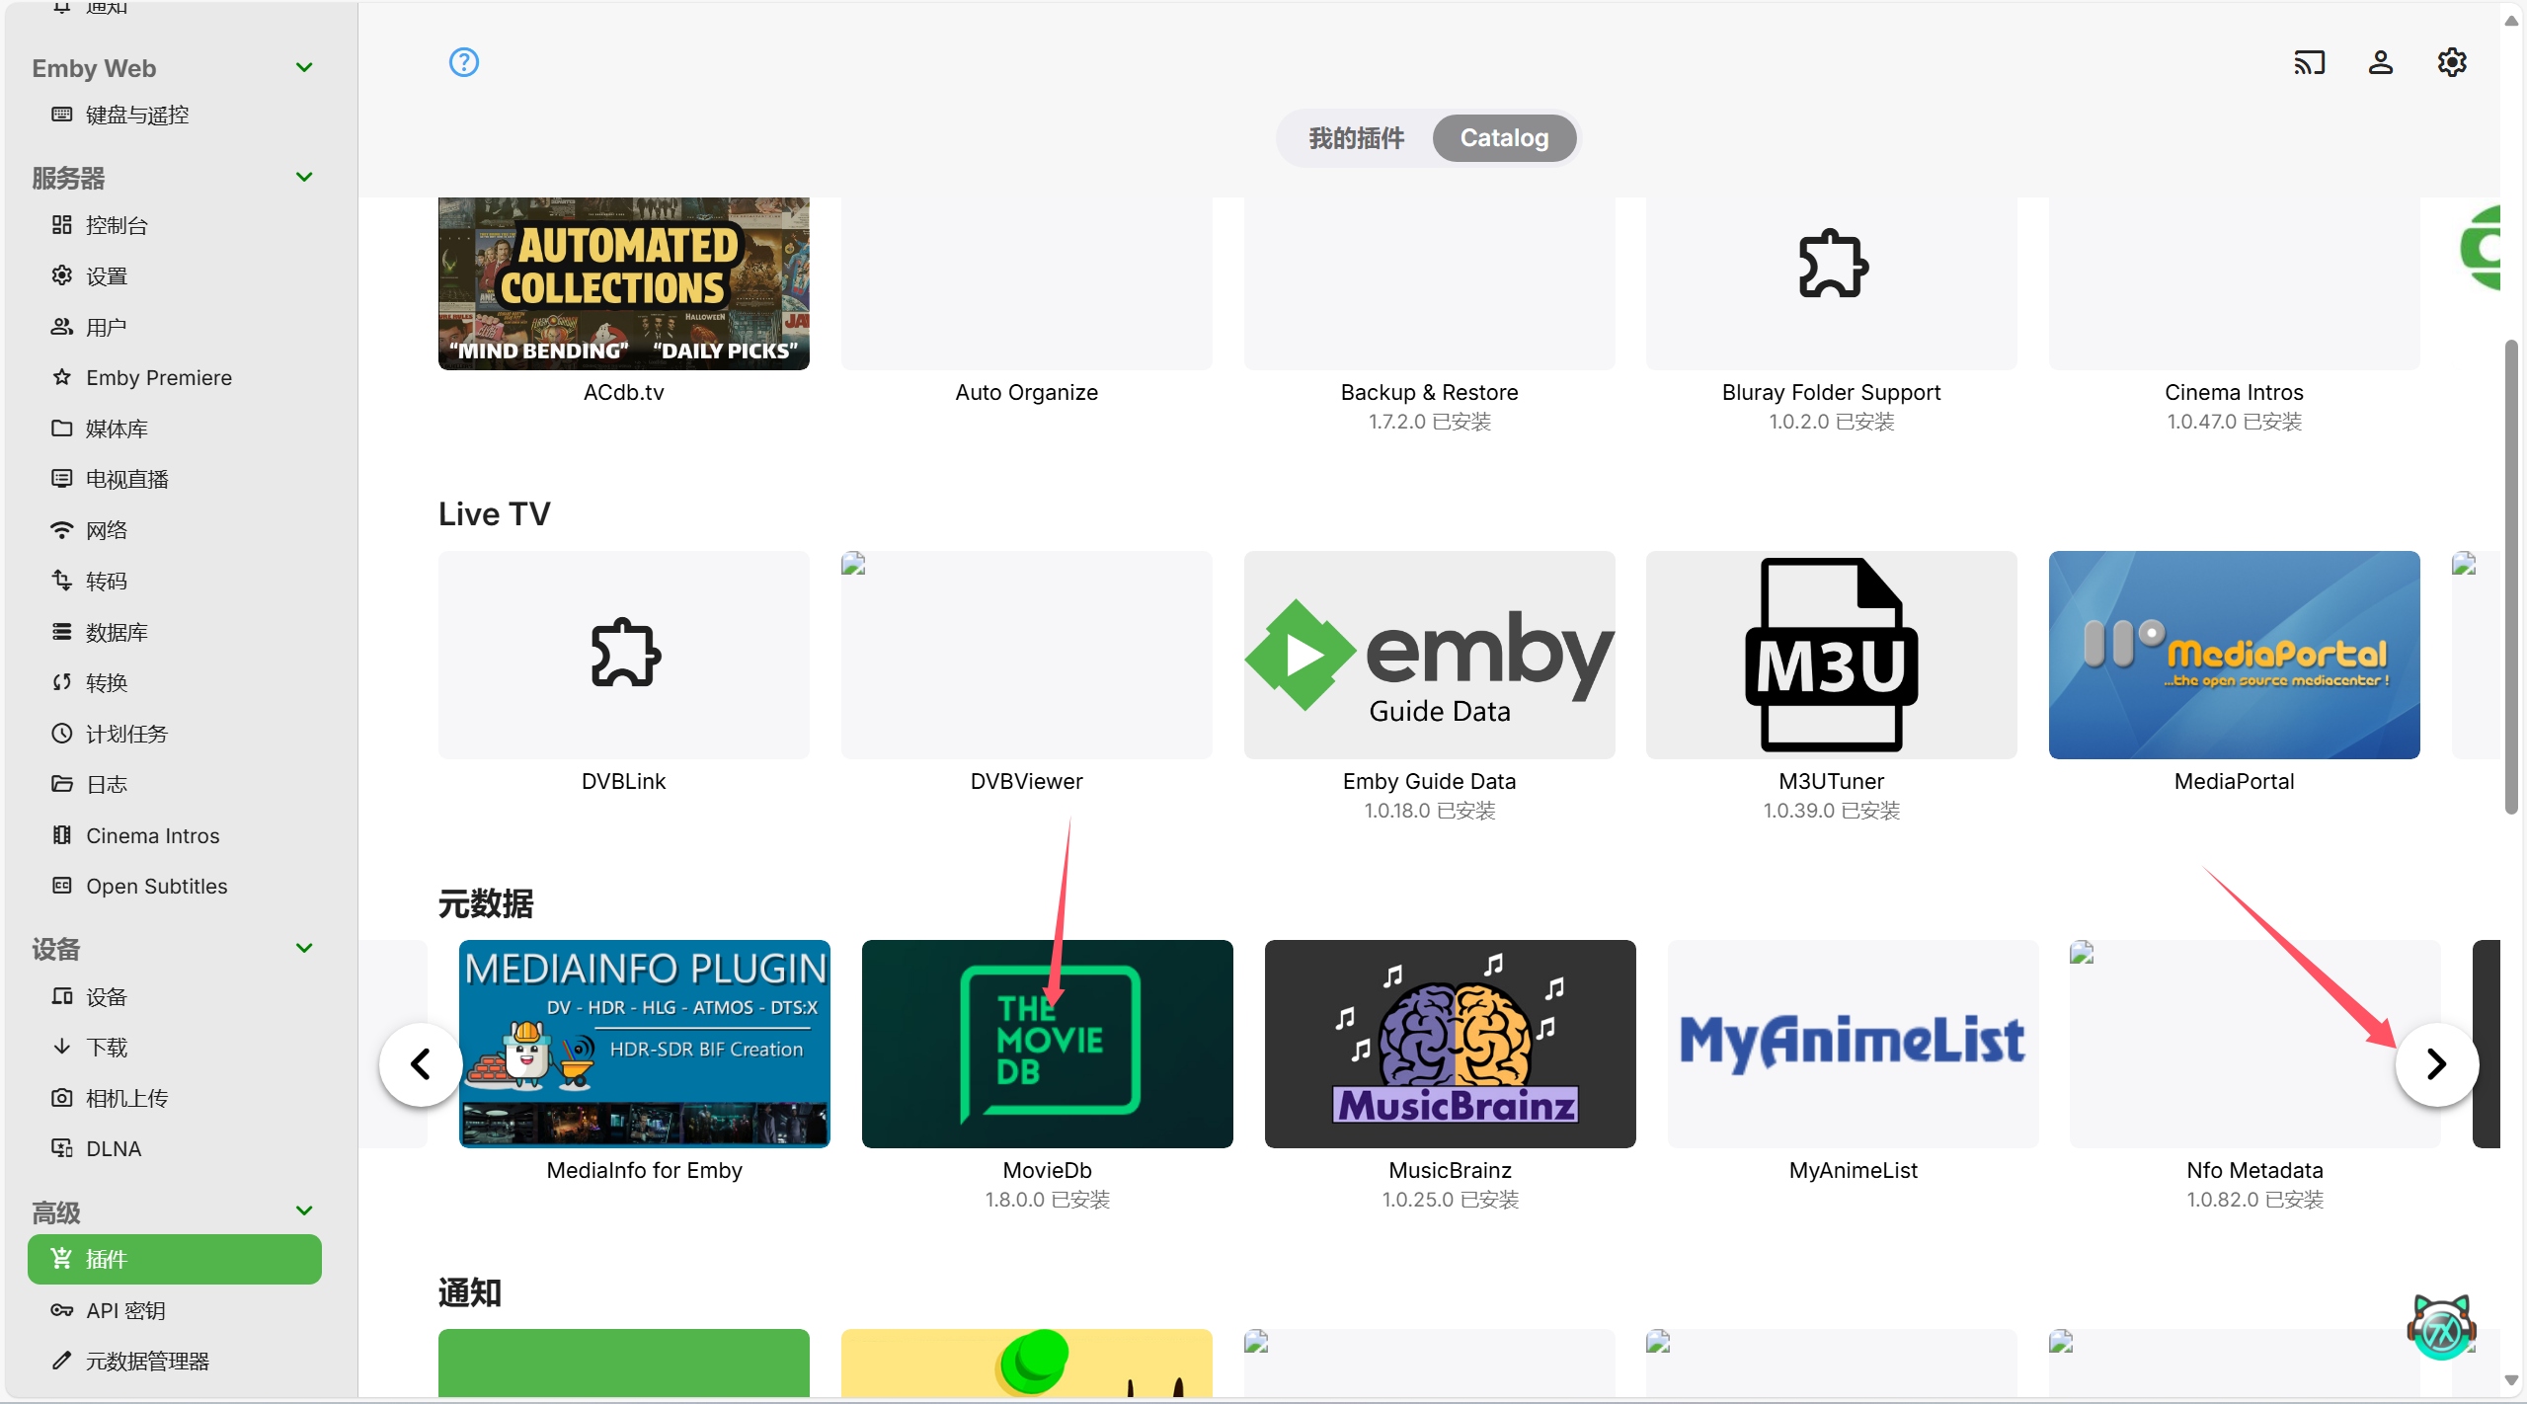The height and width of the screenshot is (1404, 2527).
Task: Open Transcoding (转码) in sidebar
Action: [x=106, y=581]
